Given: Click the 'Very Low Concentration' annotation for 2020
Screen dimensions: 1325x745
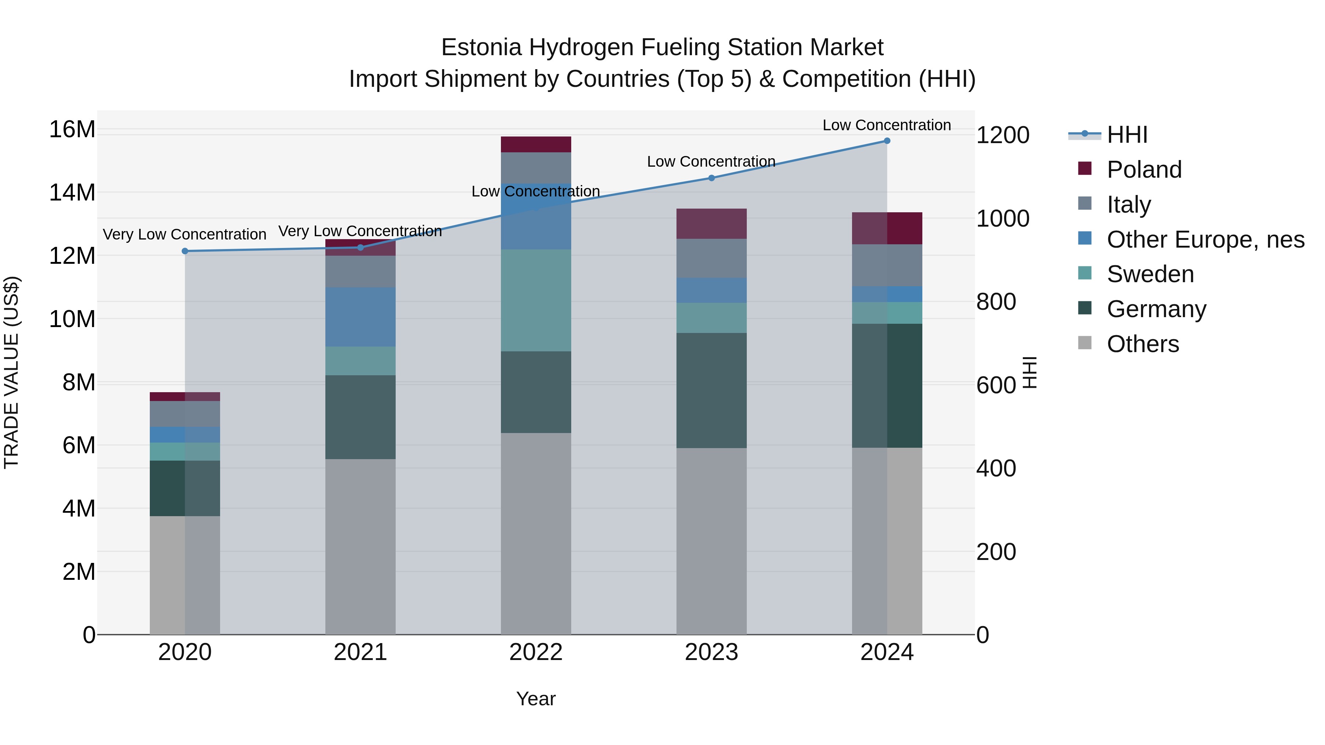Looking at the screenshot, I should coord(185,234).
